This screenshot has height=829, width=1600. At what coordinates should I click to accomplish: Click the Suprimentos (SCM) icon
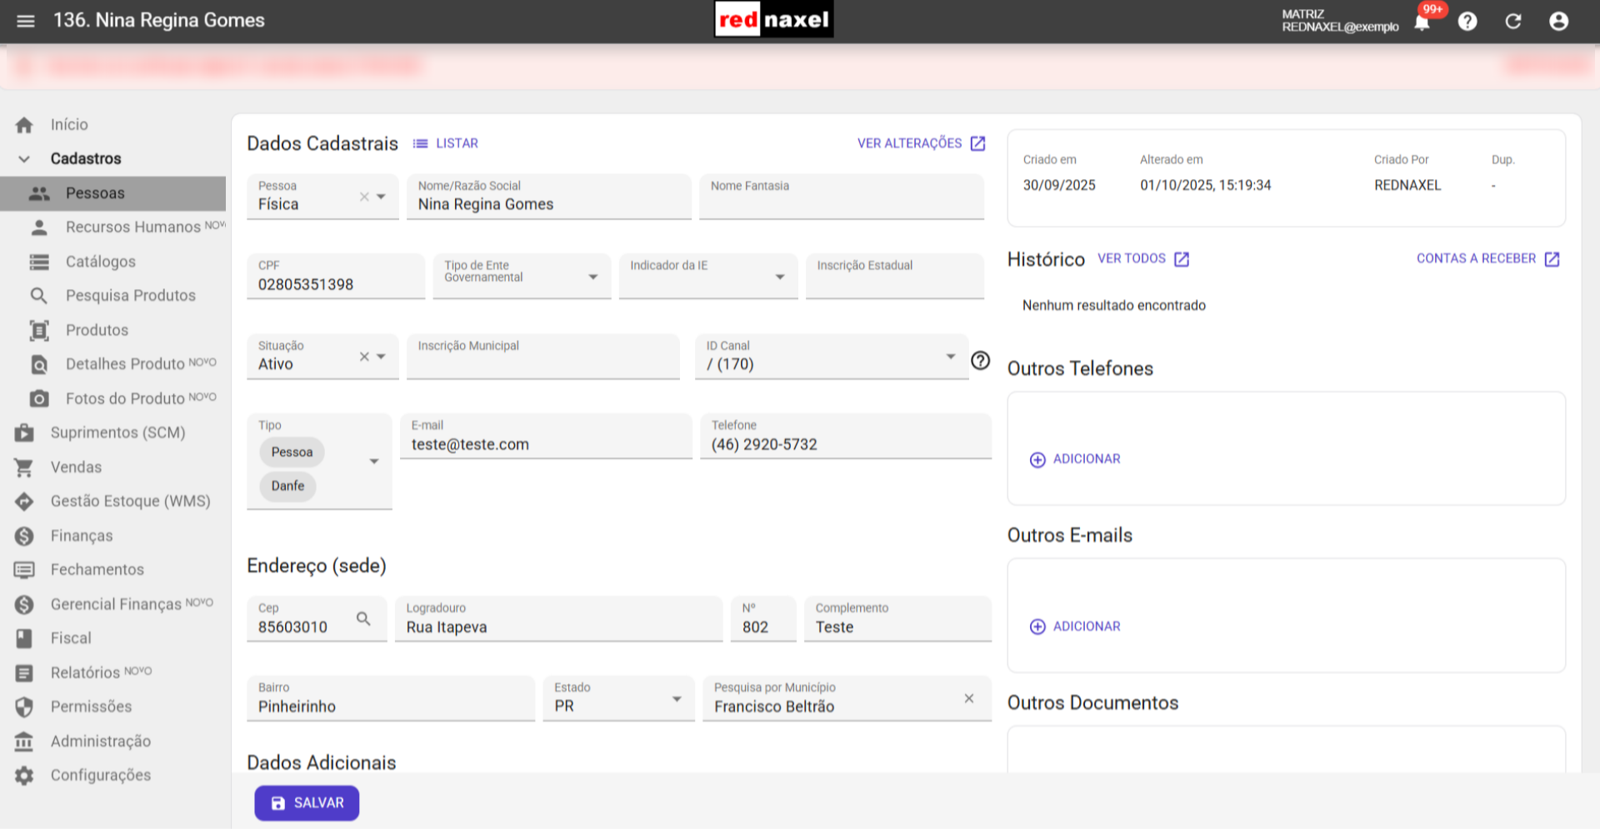pyautogui.click(x=24, y=432)
